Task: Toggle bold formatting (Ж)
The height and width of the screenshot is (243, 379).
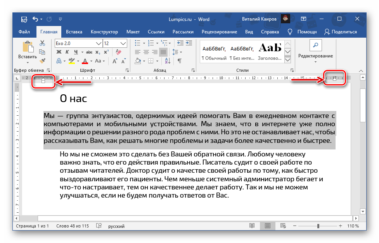Action: click(59, 52)
